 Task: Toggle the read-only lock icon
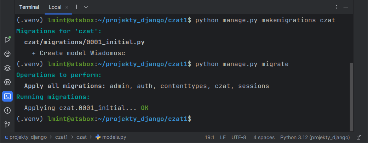click(359, 137)
